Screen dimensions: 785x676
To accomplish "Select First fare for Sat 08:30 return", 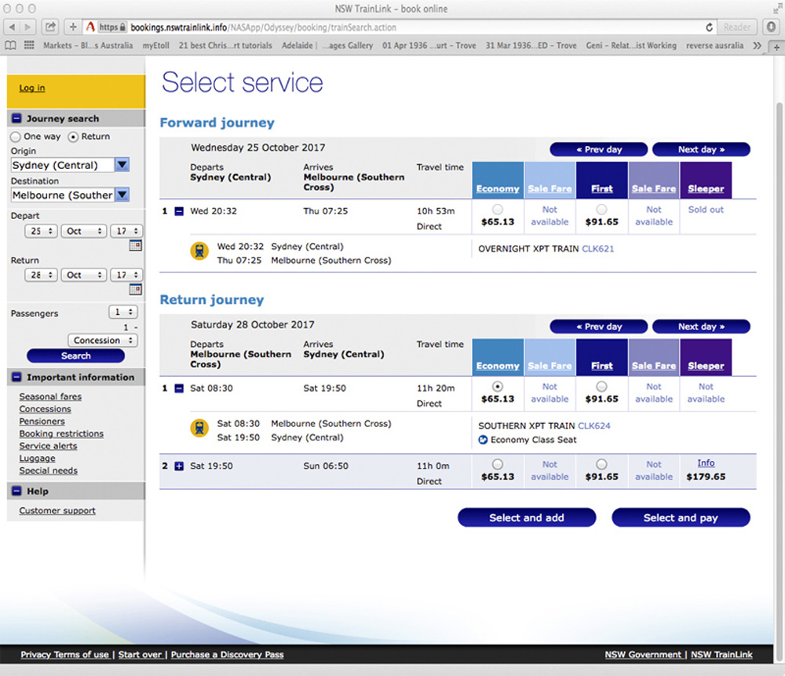I will point(601,386).
